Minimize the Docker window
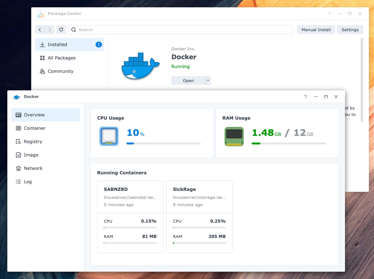 pos(316,97)
